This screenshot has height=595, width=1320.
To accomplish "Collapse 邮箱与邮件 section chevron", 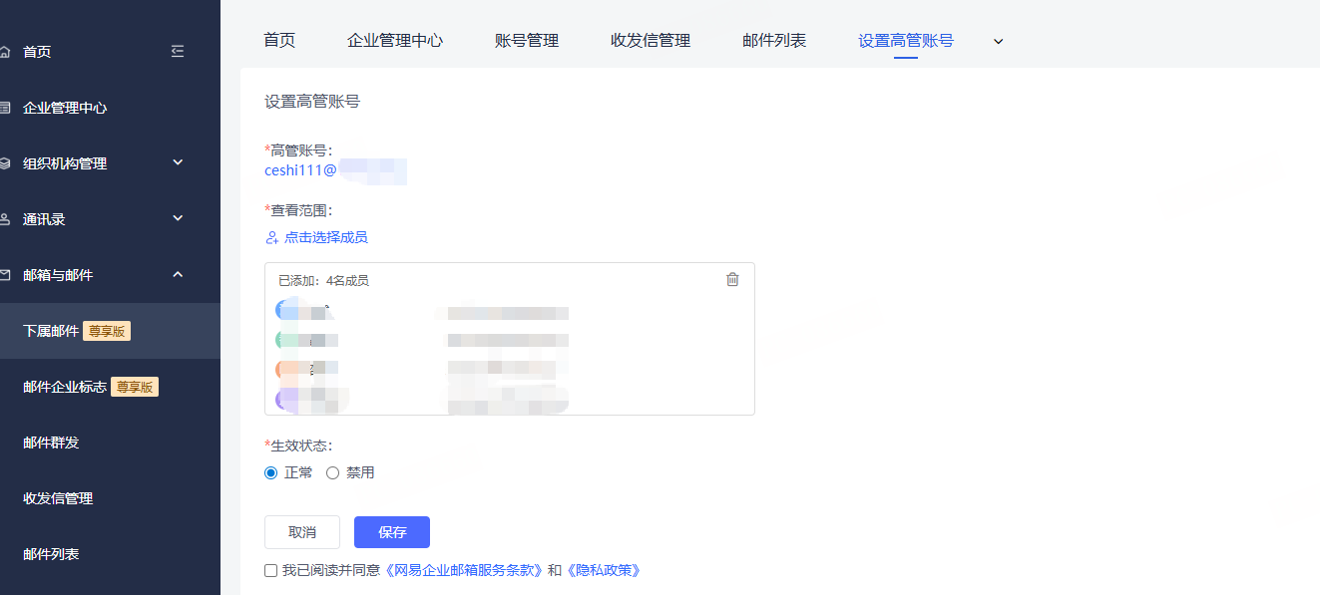I will click(178, 274).
